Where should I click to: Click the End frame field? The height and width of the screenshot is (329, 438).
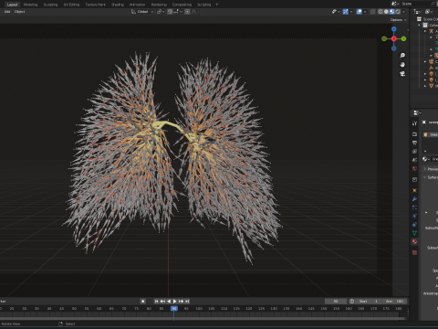[x=394, y=301]
